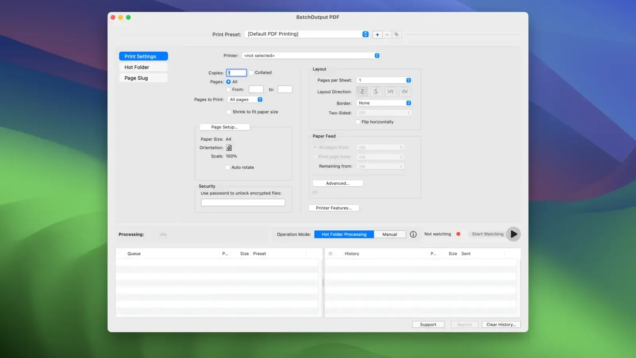Click the password field for encrypted files
The image size is (636, 358).
(242, 202)
